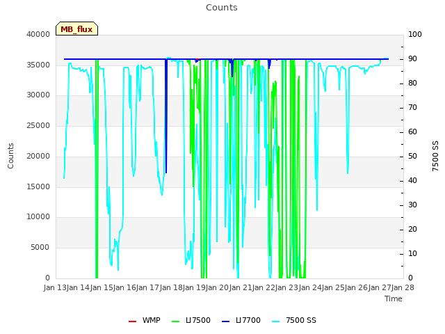The image size is (445, 334).
Task: Click the 35000 y-axis tick label
Action: (38, 65)
